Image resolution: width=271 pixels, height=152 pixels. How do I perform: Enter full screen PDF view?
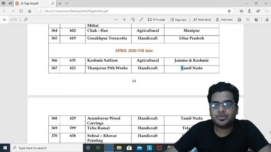click(x=141, y=20)
